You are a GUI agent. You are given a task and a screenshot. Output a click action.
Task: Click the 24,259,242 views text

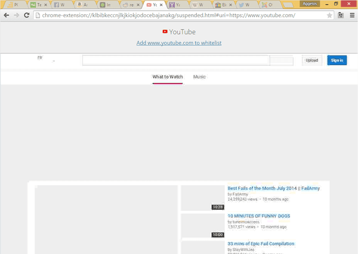click(x=242, y=200)
